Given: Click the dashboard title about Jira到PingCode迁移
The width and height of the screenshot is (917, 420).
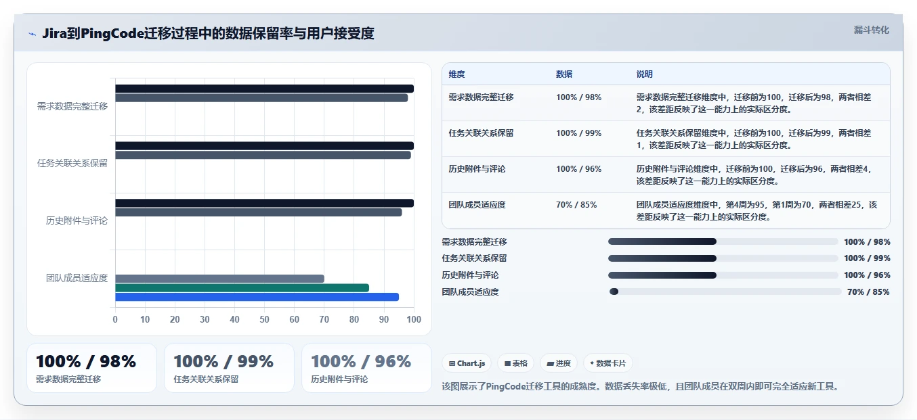Looking at the screenshot, I should (x=208, y=33).
